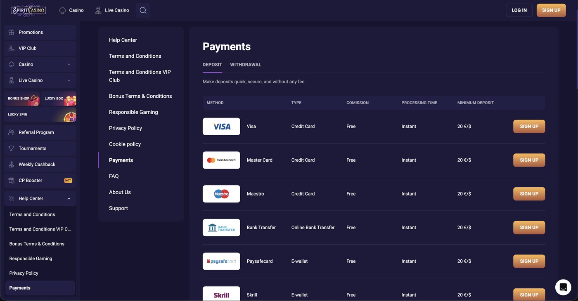Select Payments in help menu panel

(x=121, y=160)
